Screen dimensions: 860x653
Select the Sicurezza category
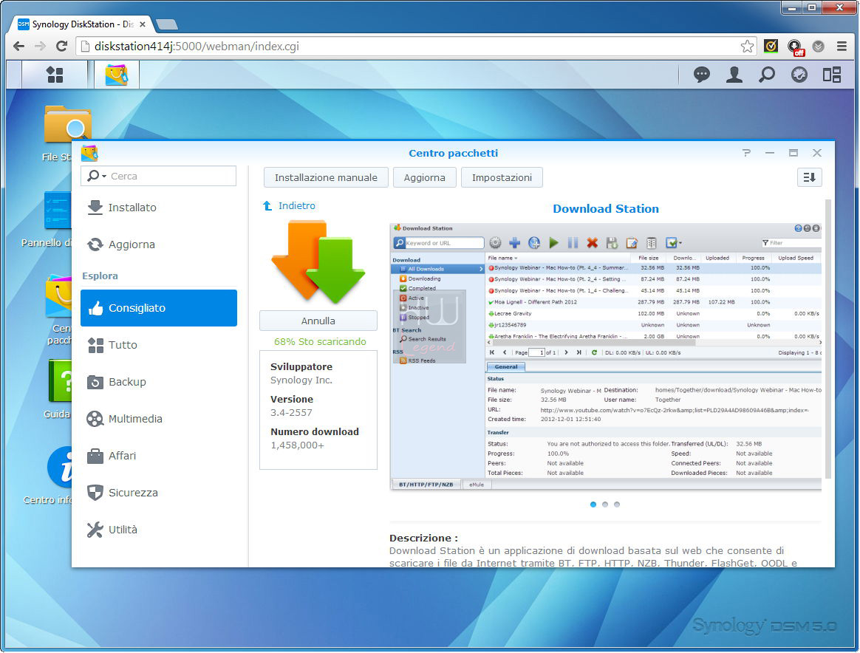(x=159, y=493)
